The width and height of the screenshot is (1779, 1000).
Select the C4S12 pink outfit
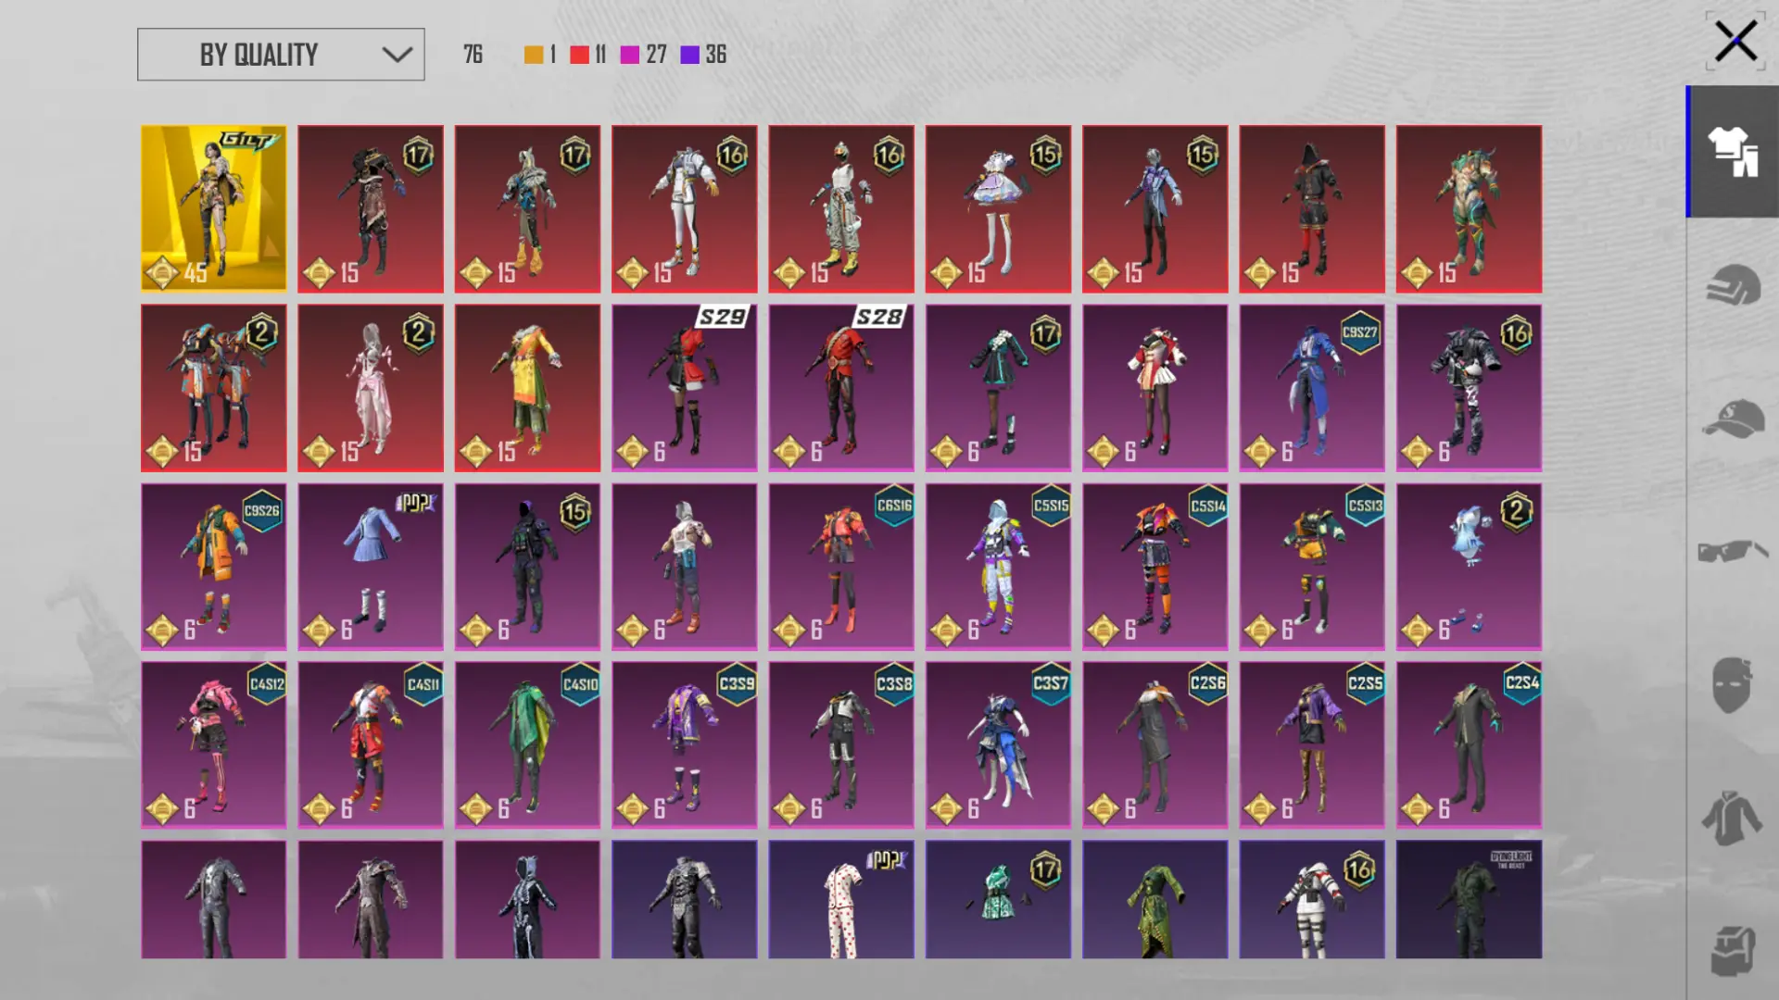click(213, 744)
